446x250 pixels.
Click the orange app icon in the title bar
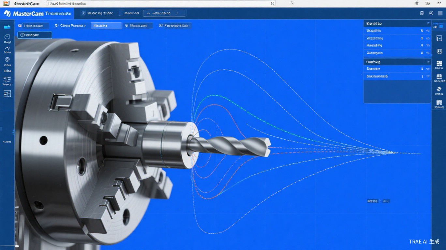coord(6,3)
